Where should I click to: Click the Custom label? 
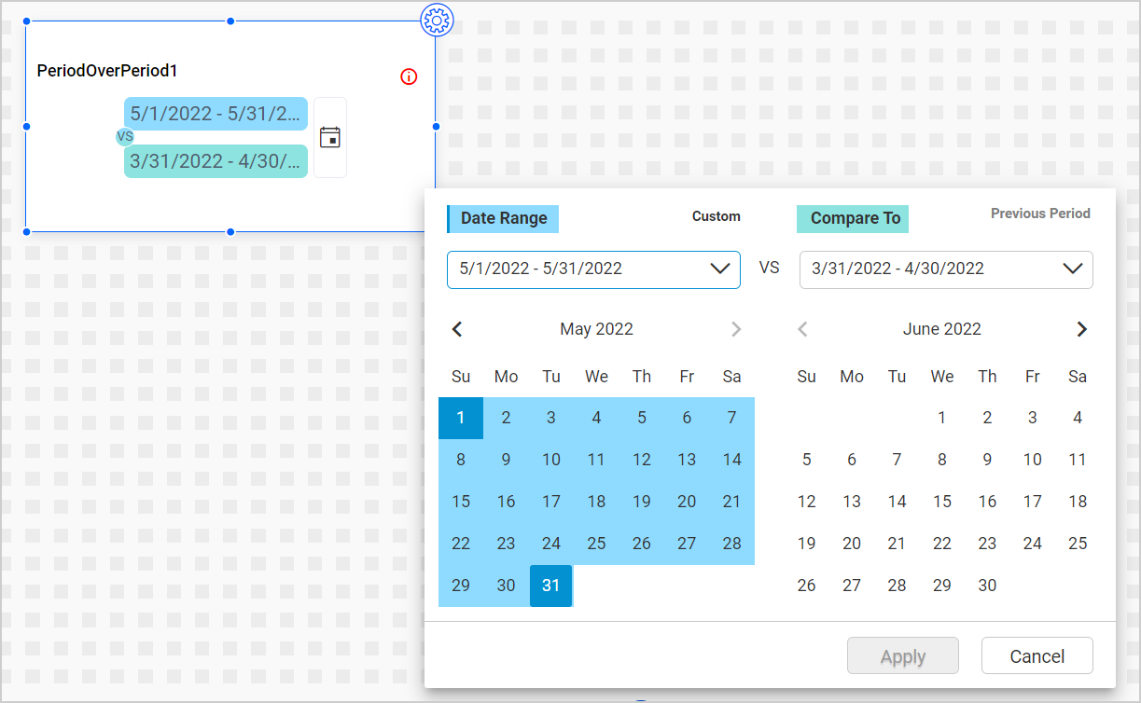tap(716, 215)
